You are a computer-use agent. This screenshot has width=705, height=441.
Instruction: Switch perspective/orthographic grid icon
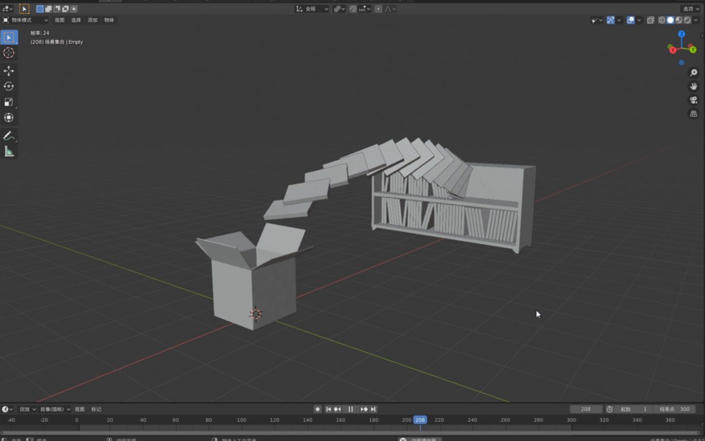point(693,114)
